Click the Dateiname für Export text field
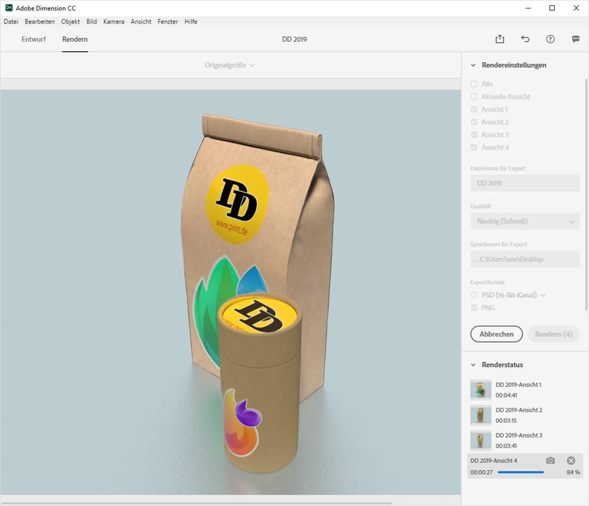The image size is (589, 506). (x=525, y=183)
